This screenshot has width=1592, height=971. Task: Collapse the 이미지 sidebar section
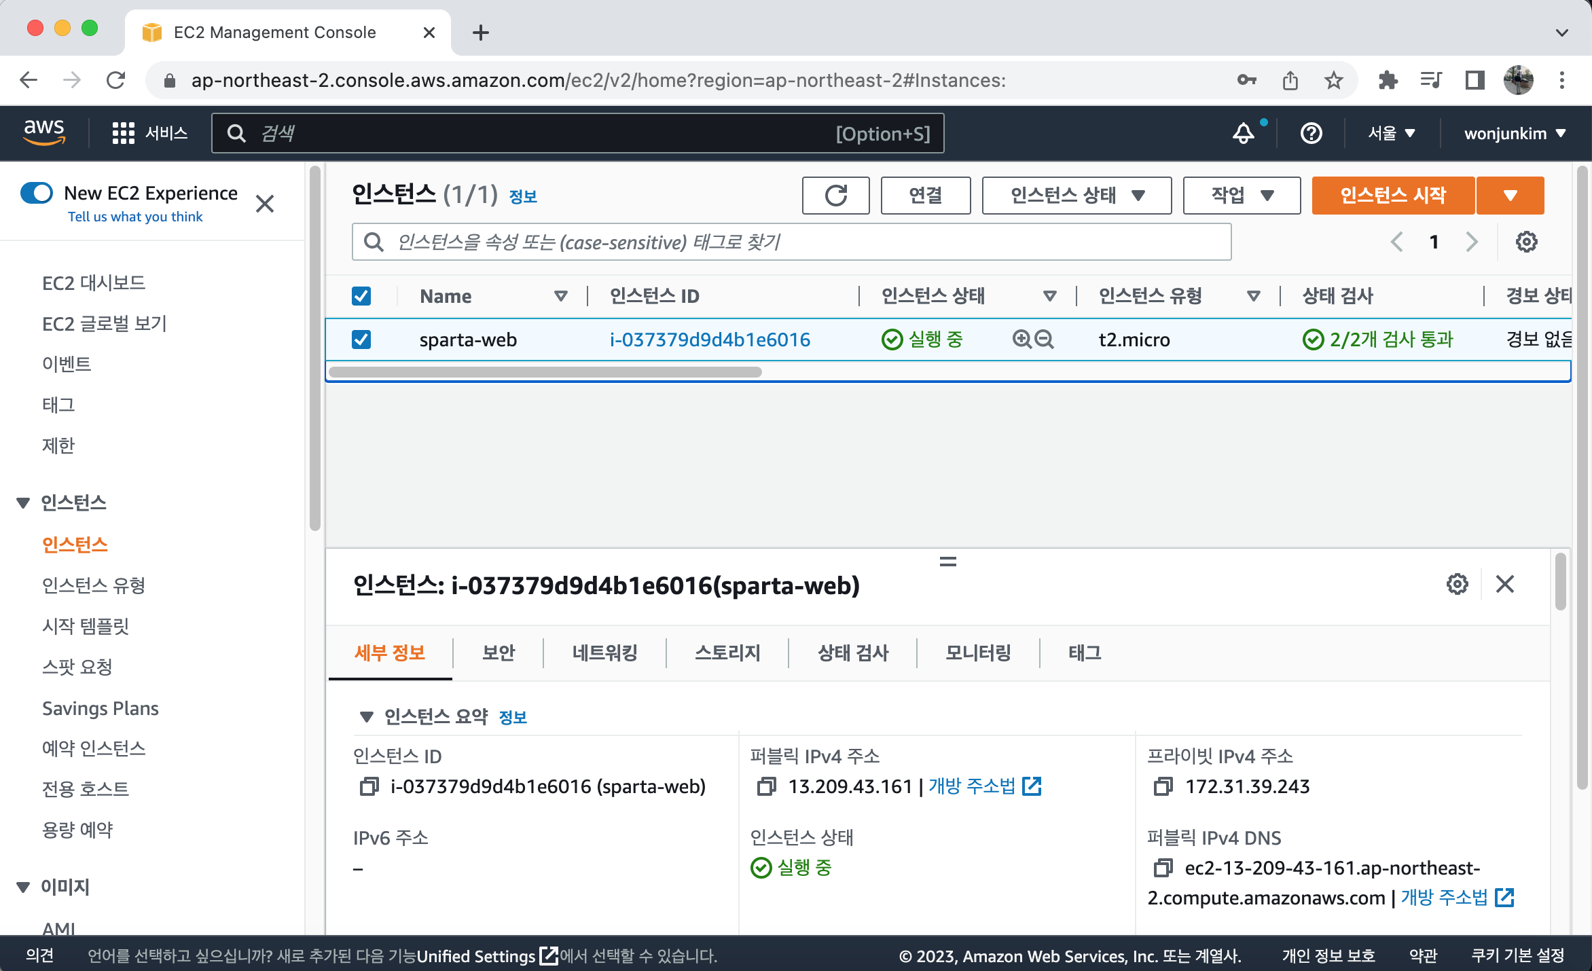[23, 887]
